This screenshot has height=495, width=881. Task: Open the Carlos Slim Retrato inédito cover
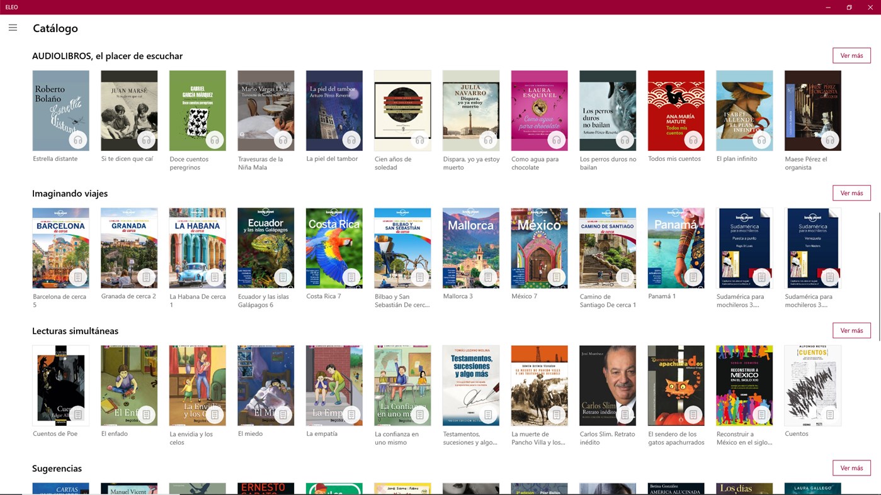click(x=608, y=385)
